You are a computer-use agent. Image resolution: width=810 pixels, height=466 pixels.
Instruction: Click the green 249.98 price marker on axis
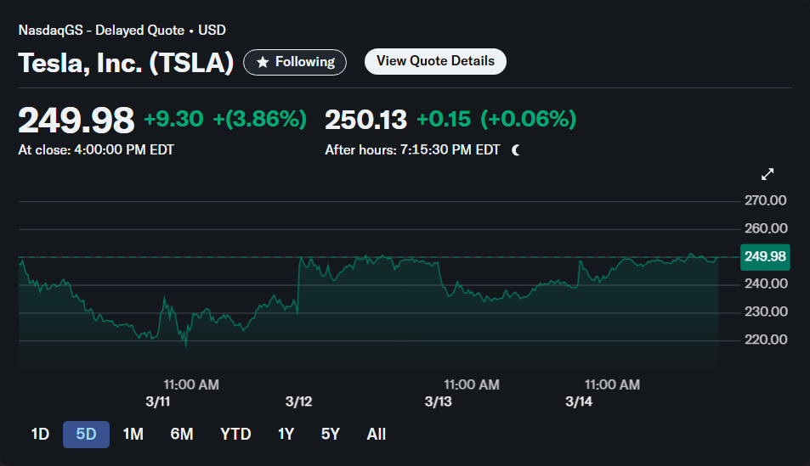[765, 256]
